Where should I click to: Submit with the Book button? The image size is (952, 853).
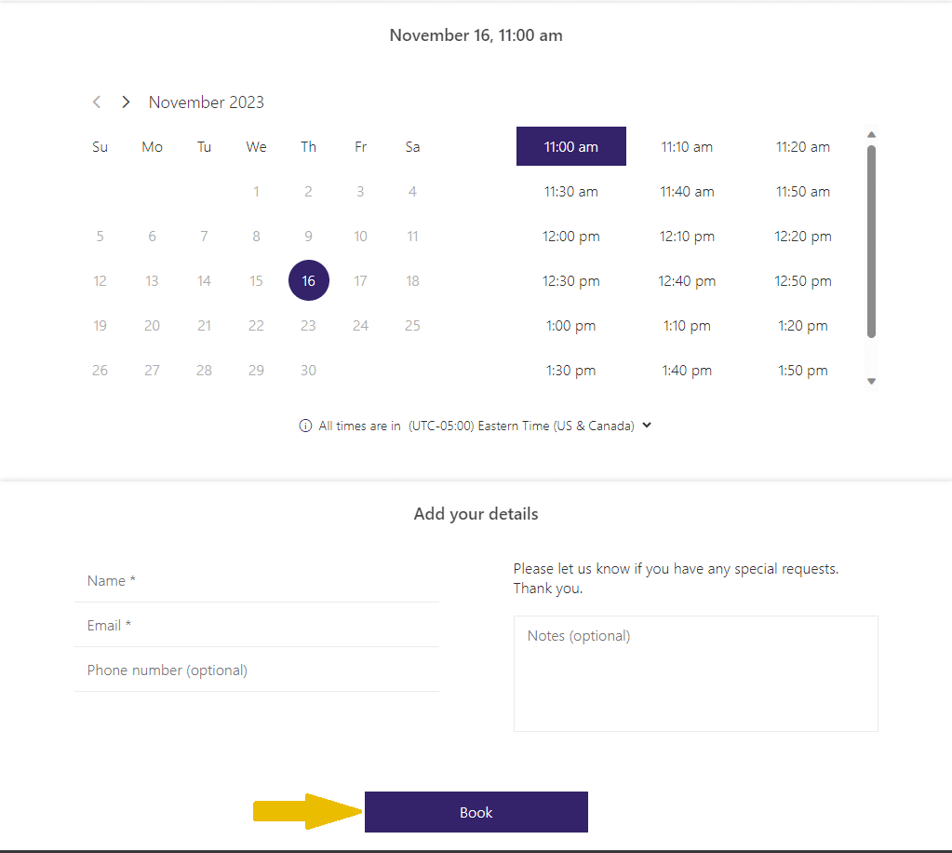[x=476, y=812]
